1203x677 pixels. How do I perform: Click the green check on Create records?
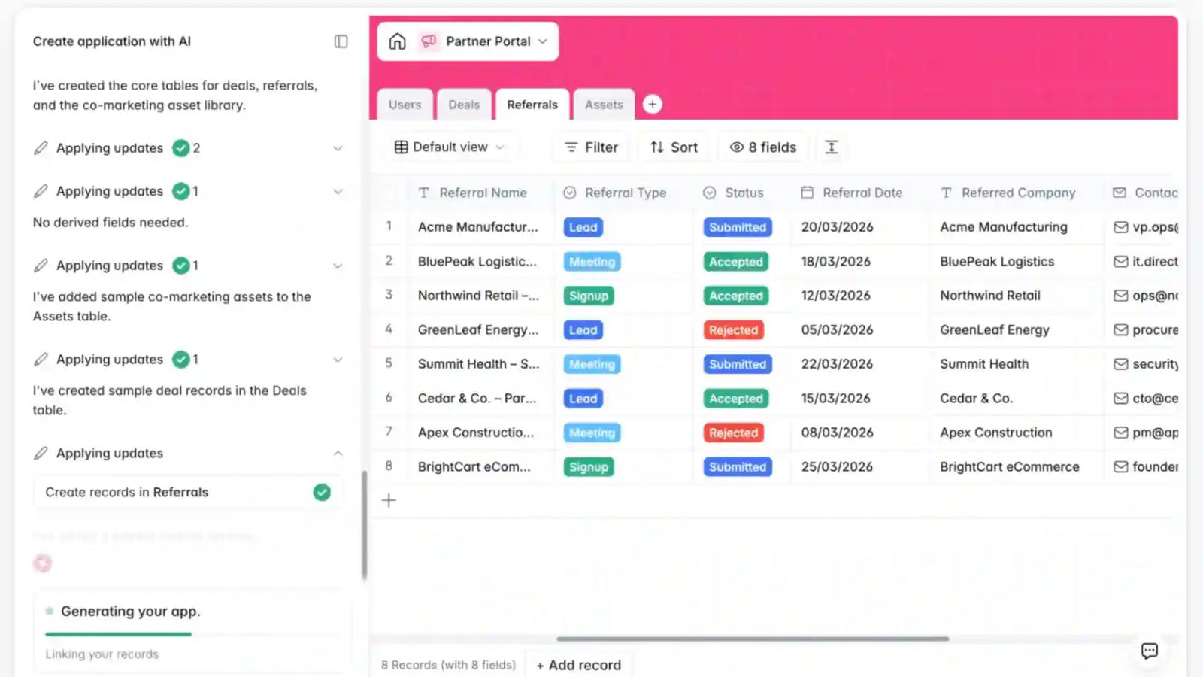click(x=322, y=492)
